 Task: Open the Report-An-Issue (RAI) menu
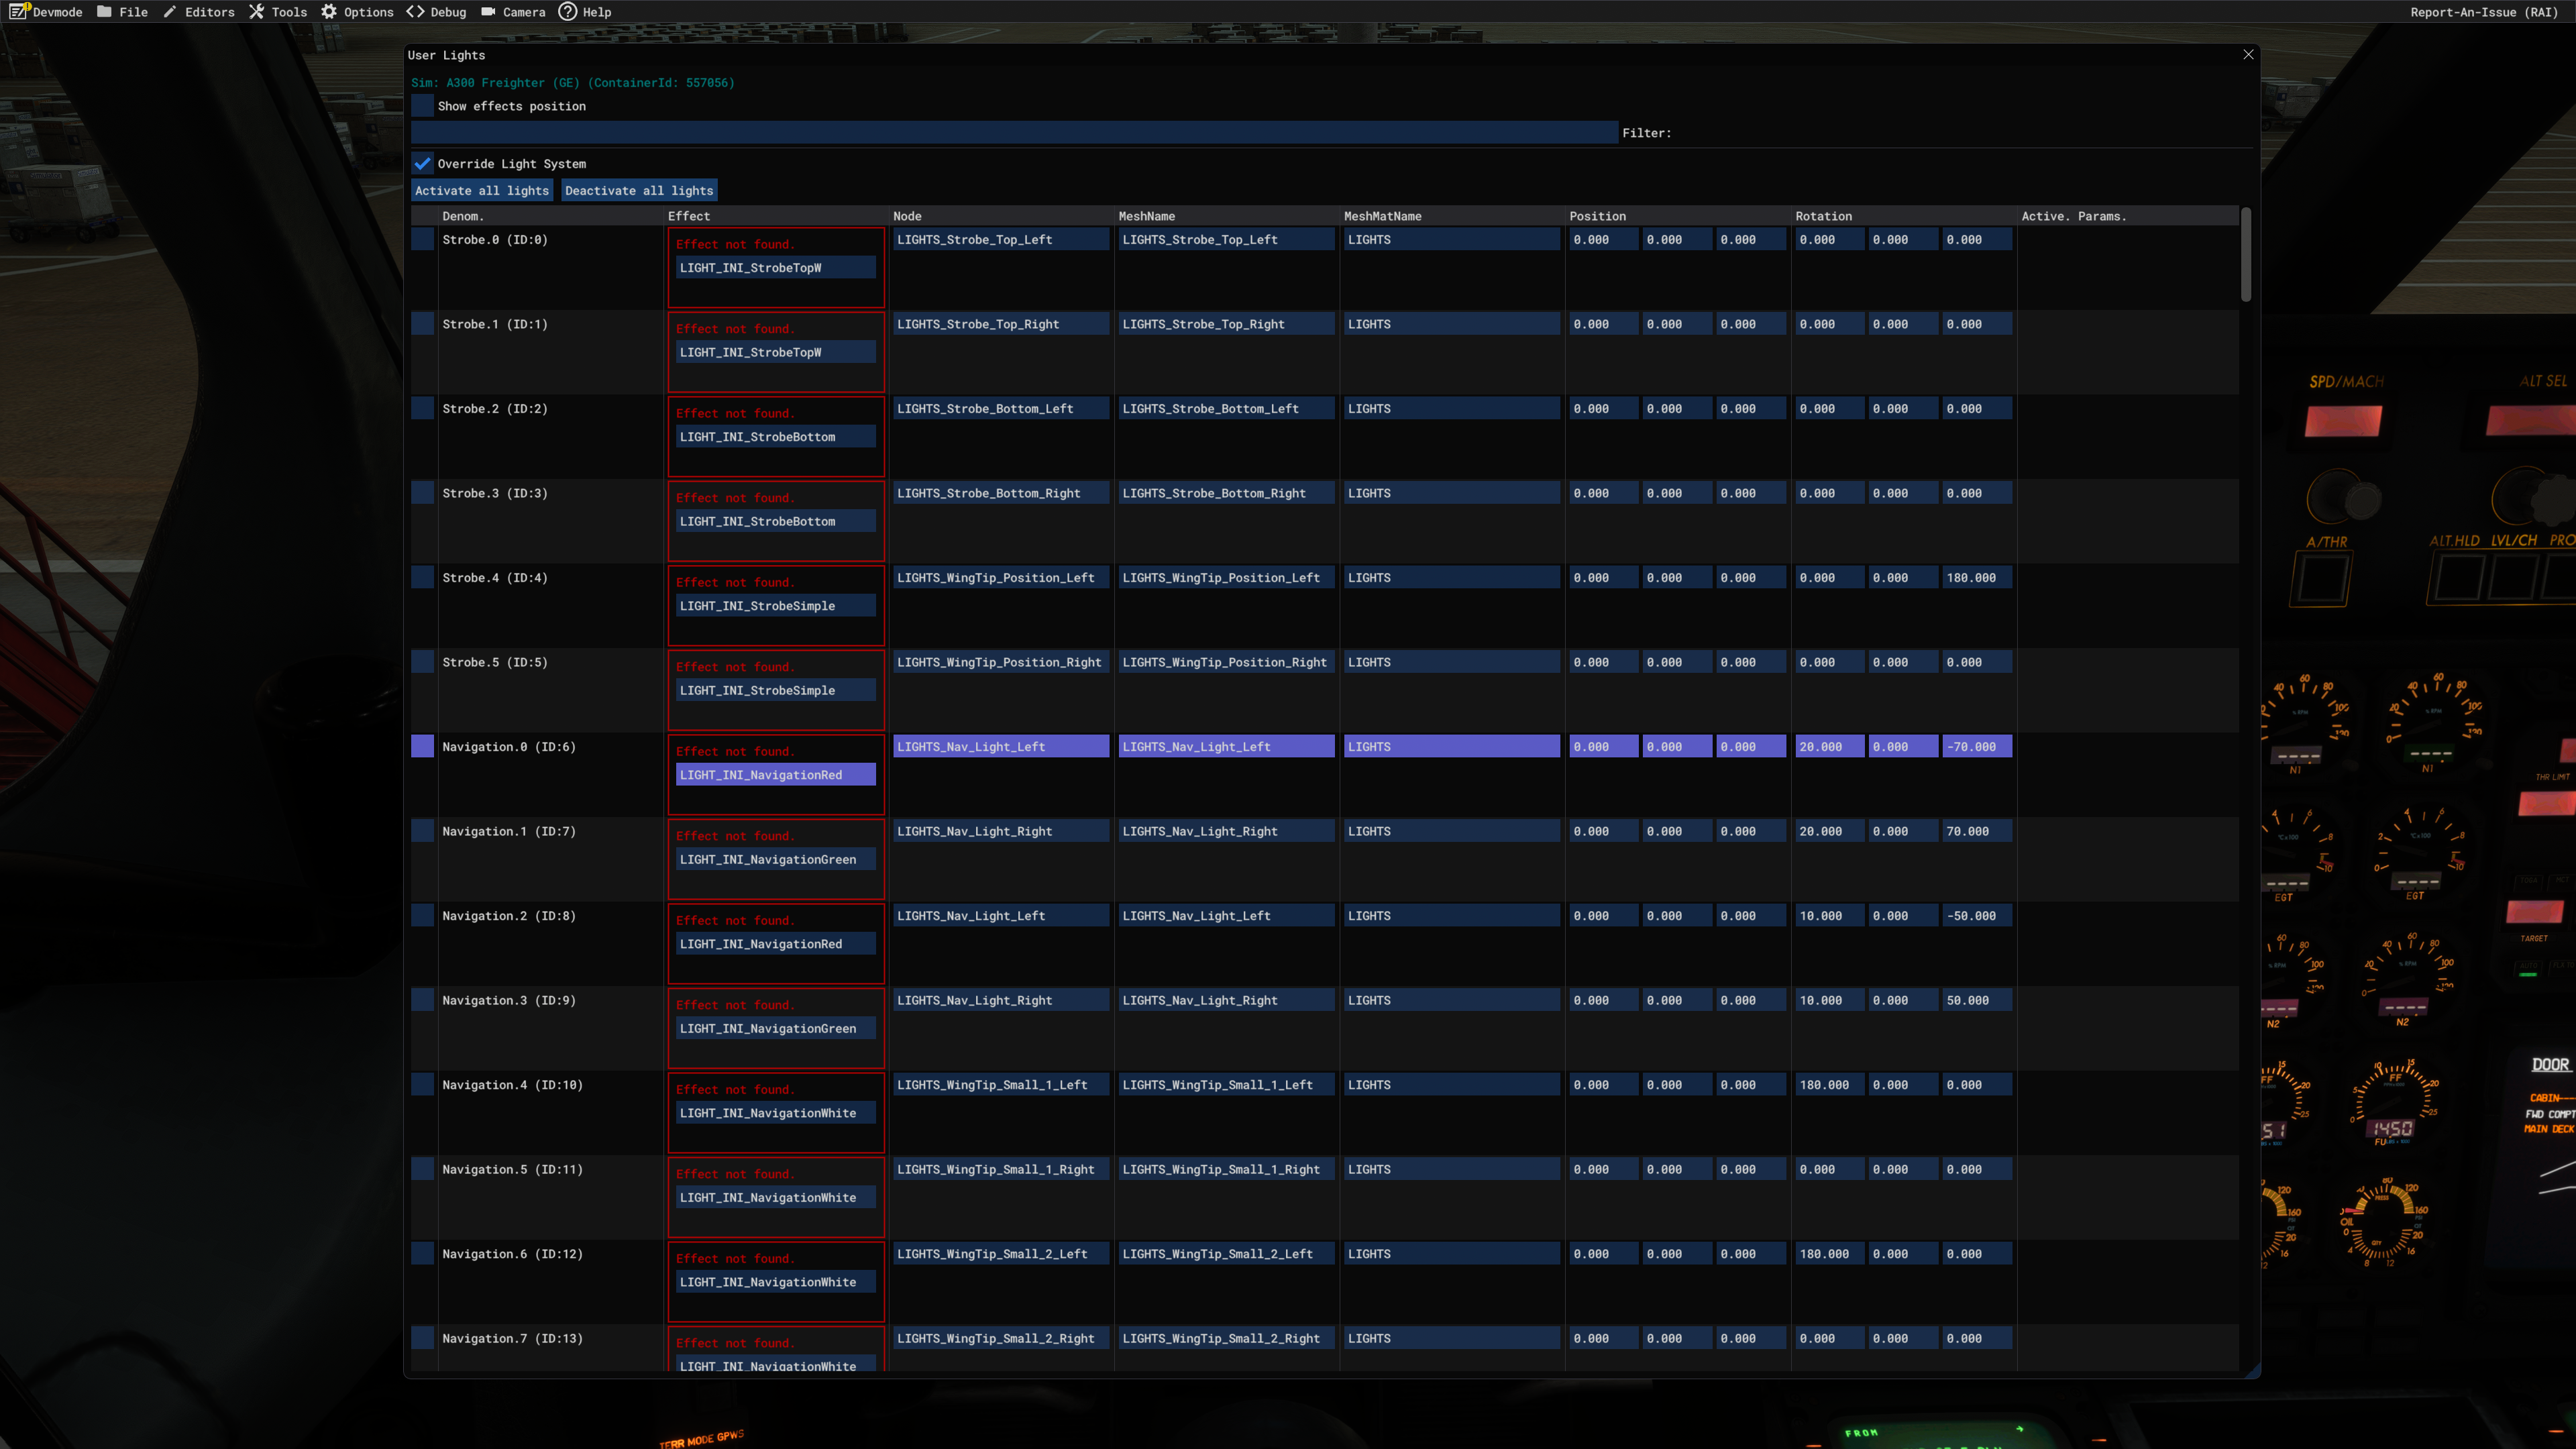click(2483, 12)
